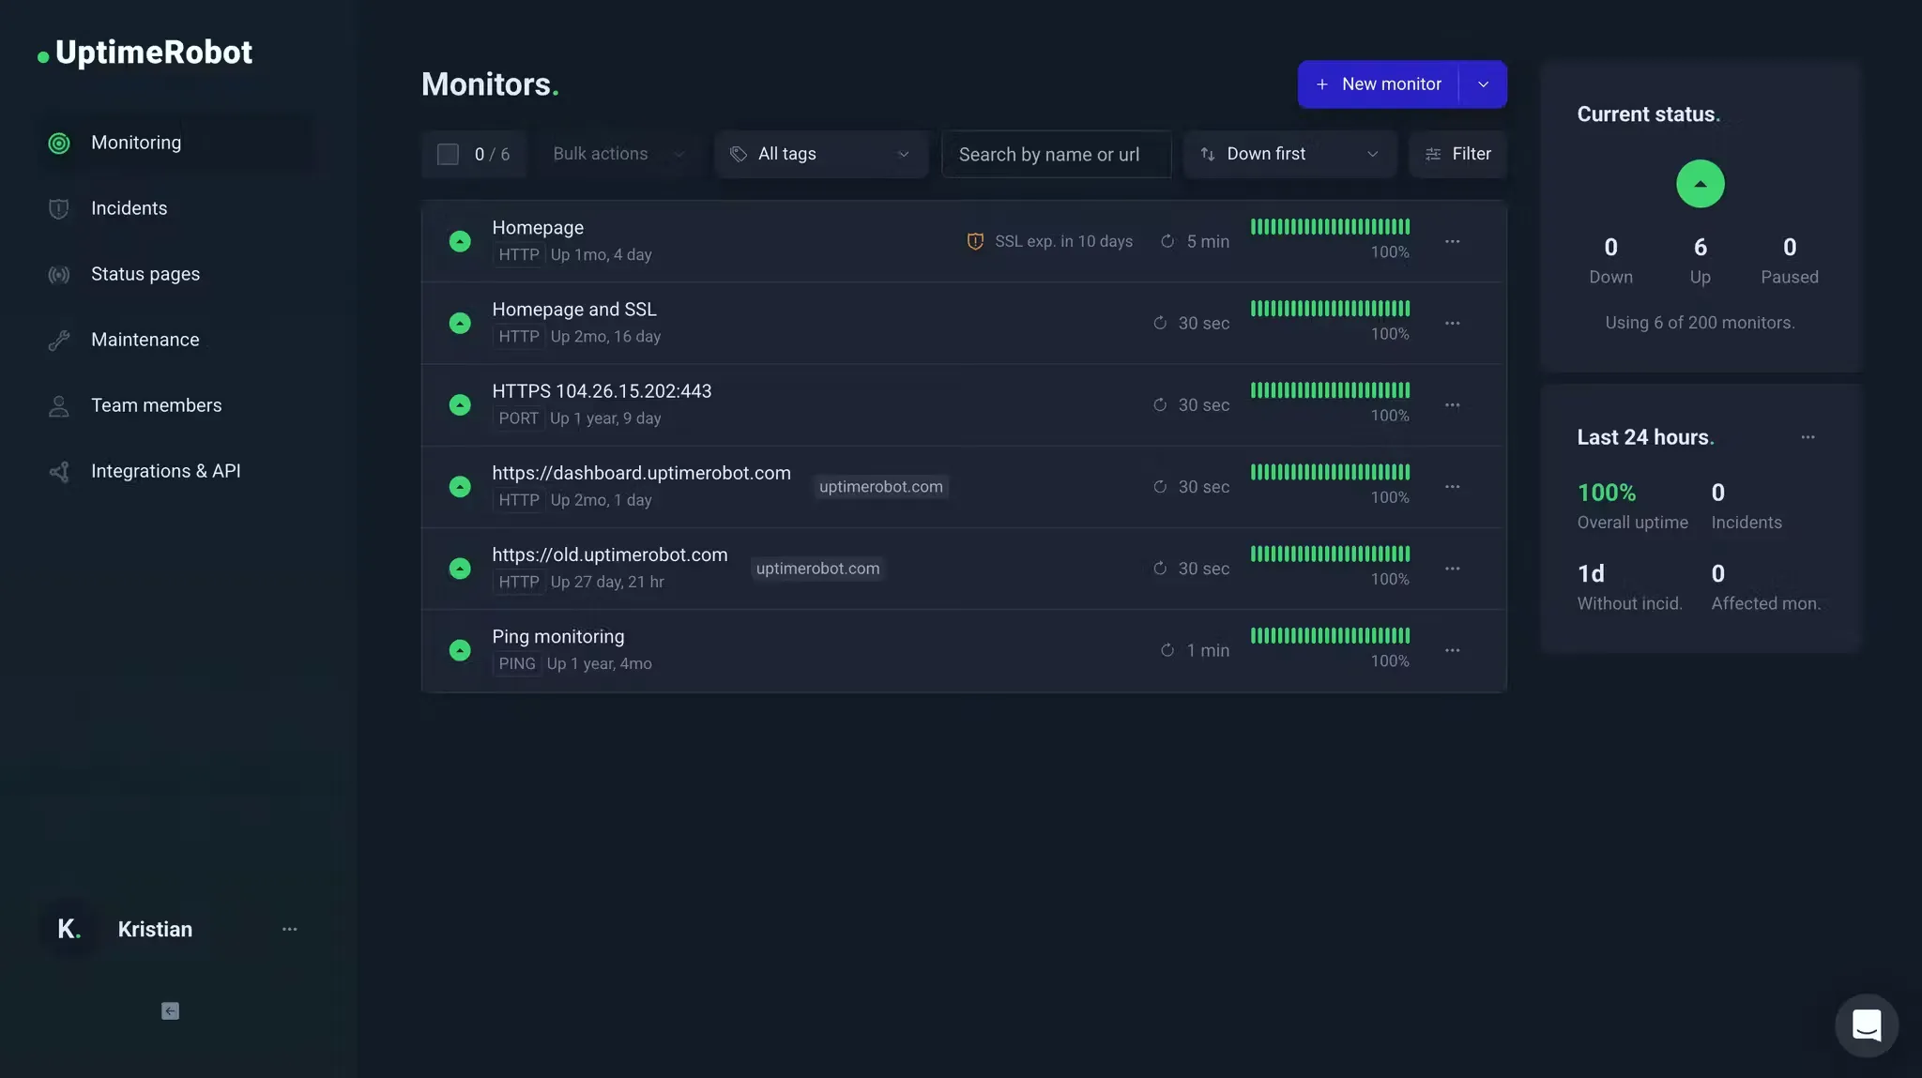
Task: Open HTTPS 104.26.15.202:443 monitor
Action: coord(602,391)
